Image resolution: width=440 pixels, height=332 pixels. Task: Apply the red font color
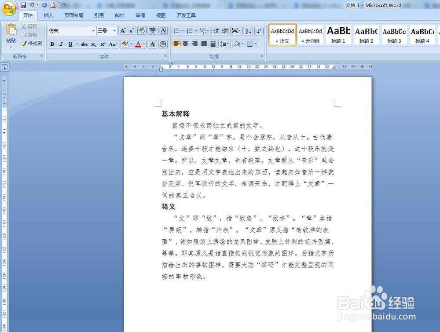pyautogui.click(x=138, y=44)
